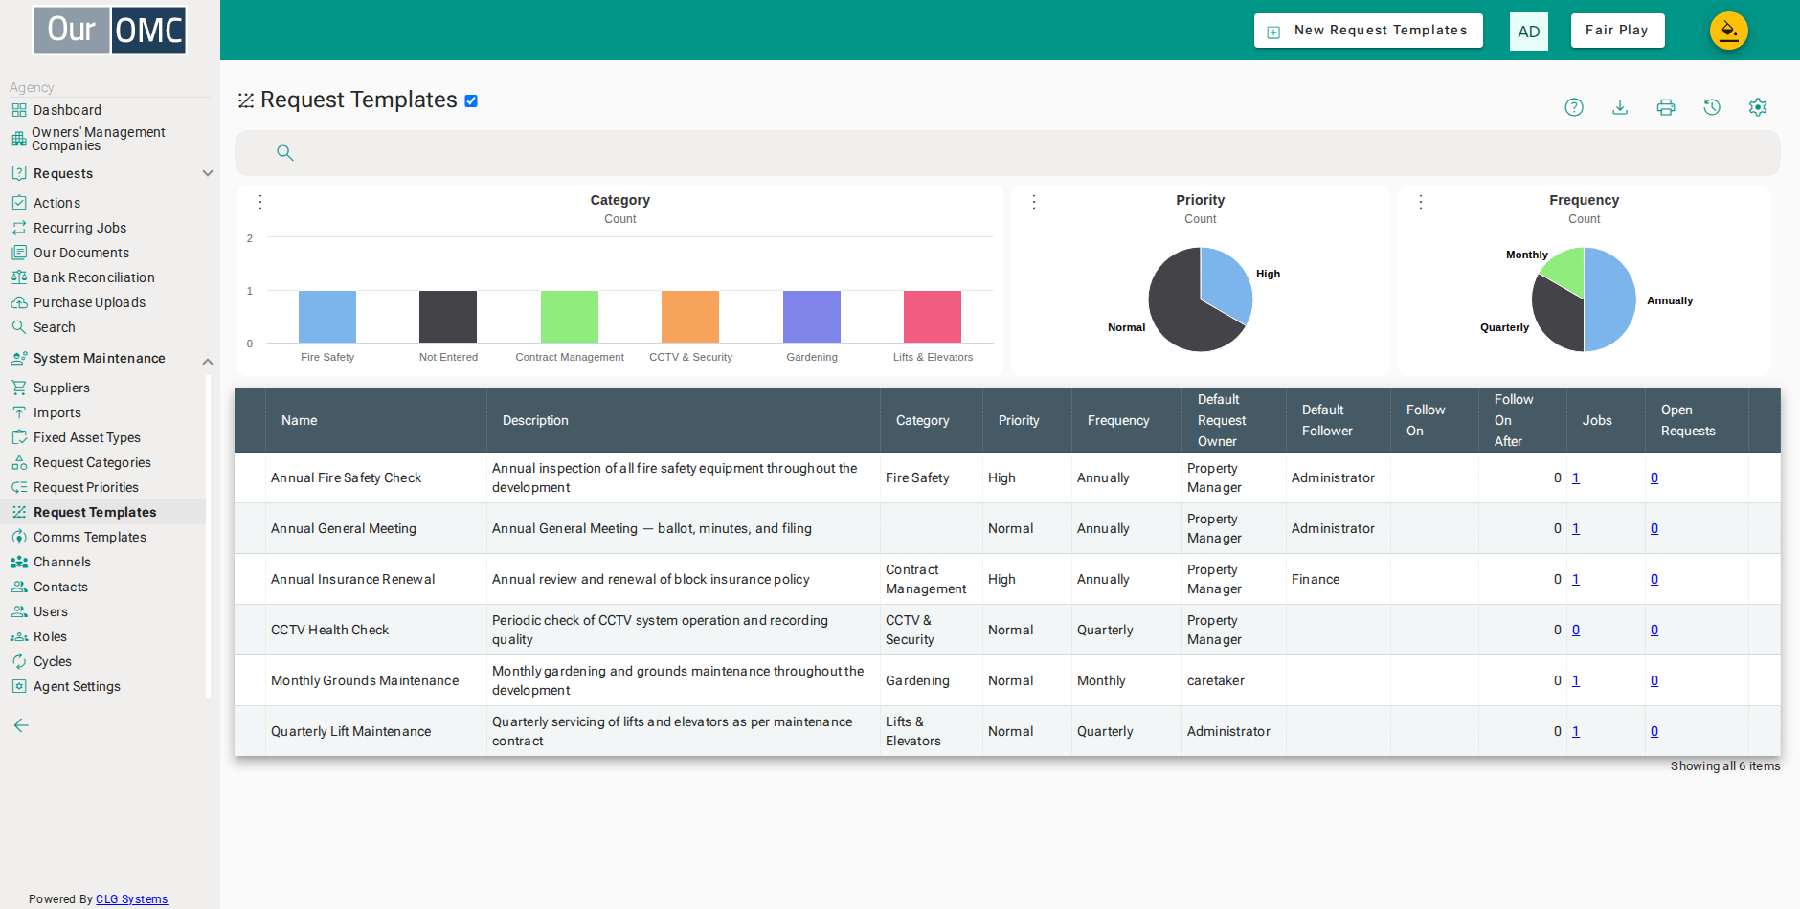Open the Category chart options menu
Viewport: 1800px width, 909px height.
point(260,202)
